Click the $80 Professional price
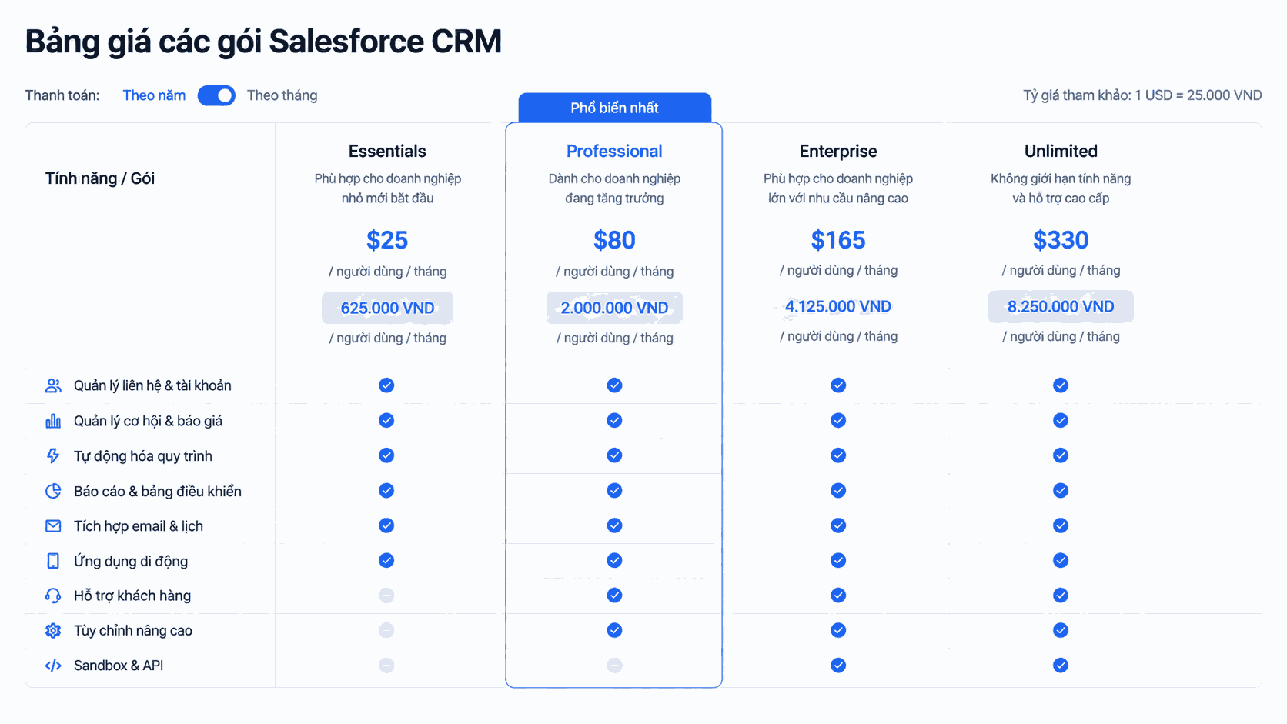 (x=614, y=240)
